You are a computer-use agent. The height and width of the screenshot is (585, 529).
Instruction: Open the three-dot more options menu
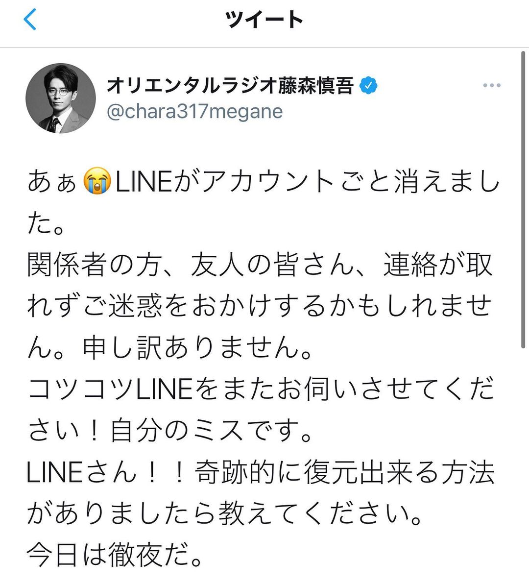[x=491, y=86]
